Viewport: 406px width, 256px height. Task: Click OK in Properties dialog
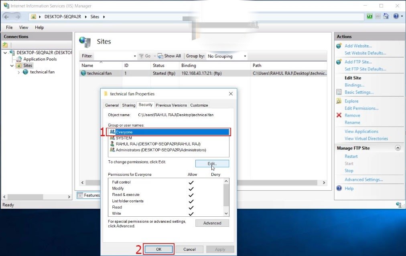159,249
